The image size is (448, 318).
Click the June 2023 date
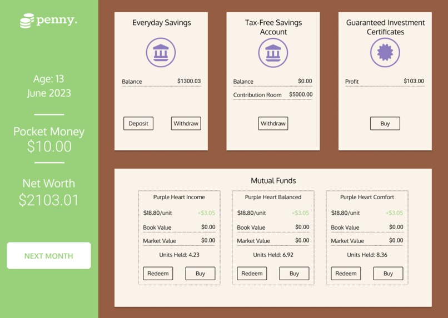click(x=49, y=93)
